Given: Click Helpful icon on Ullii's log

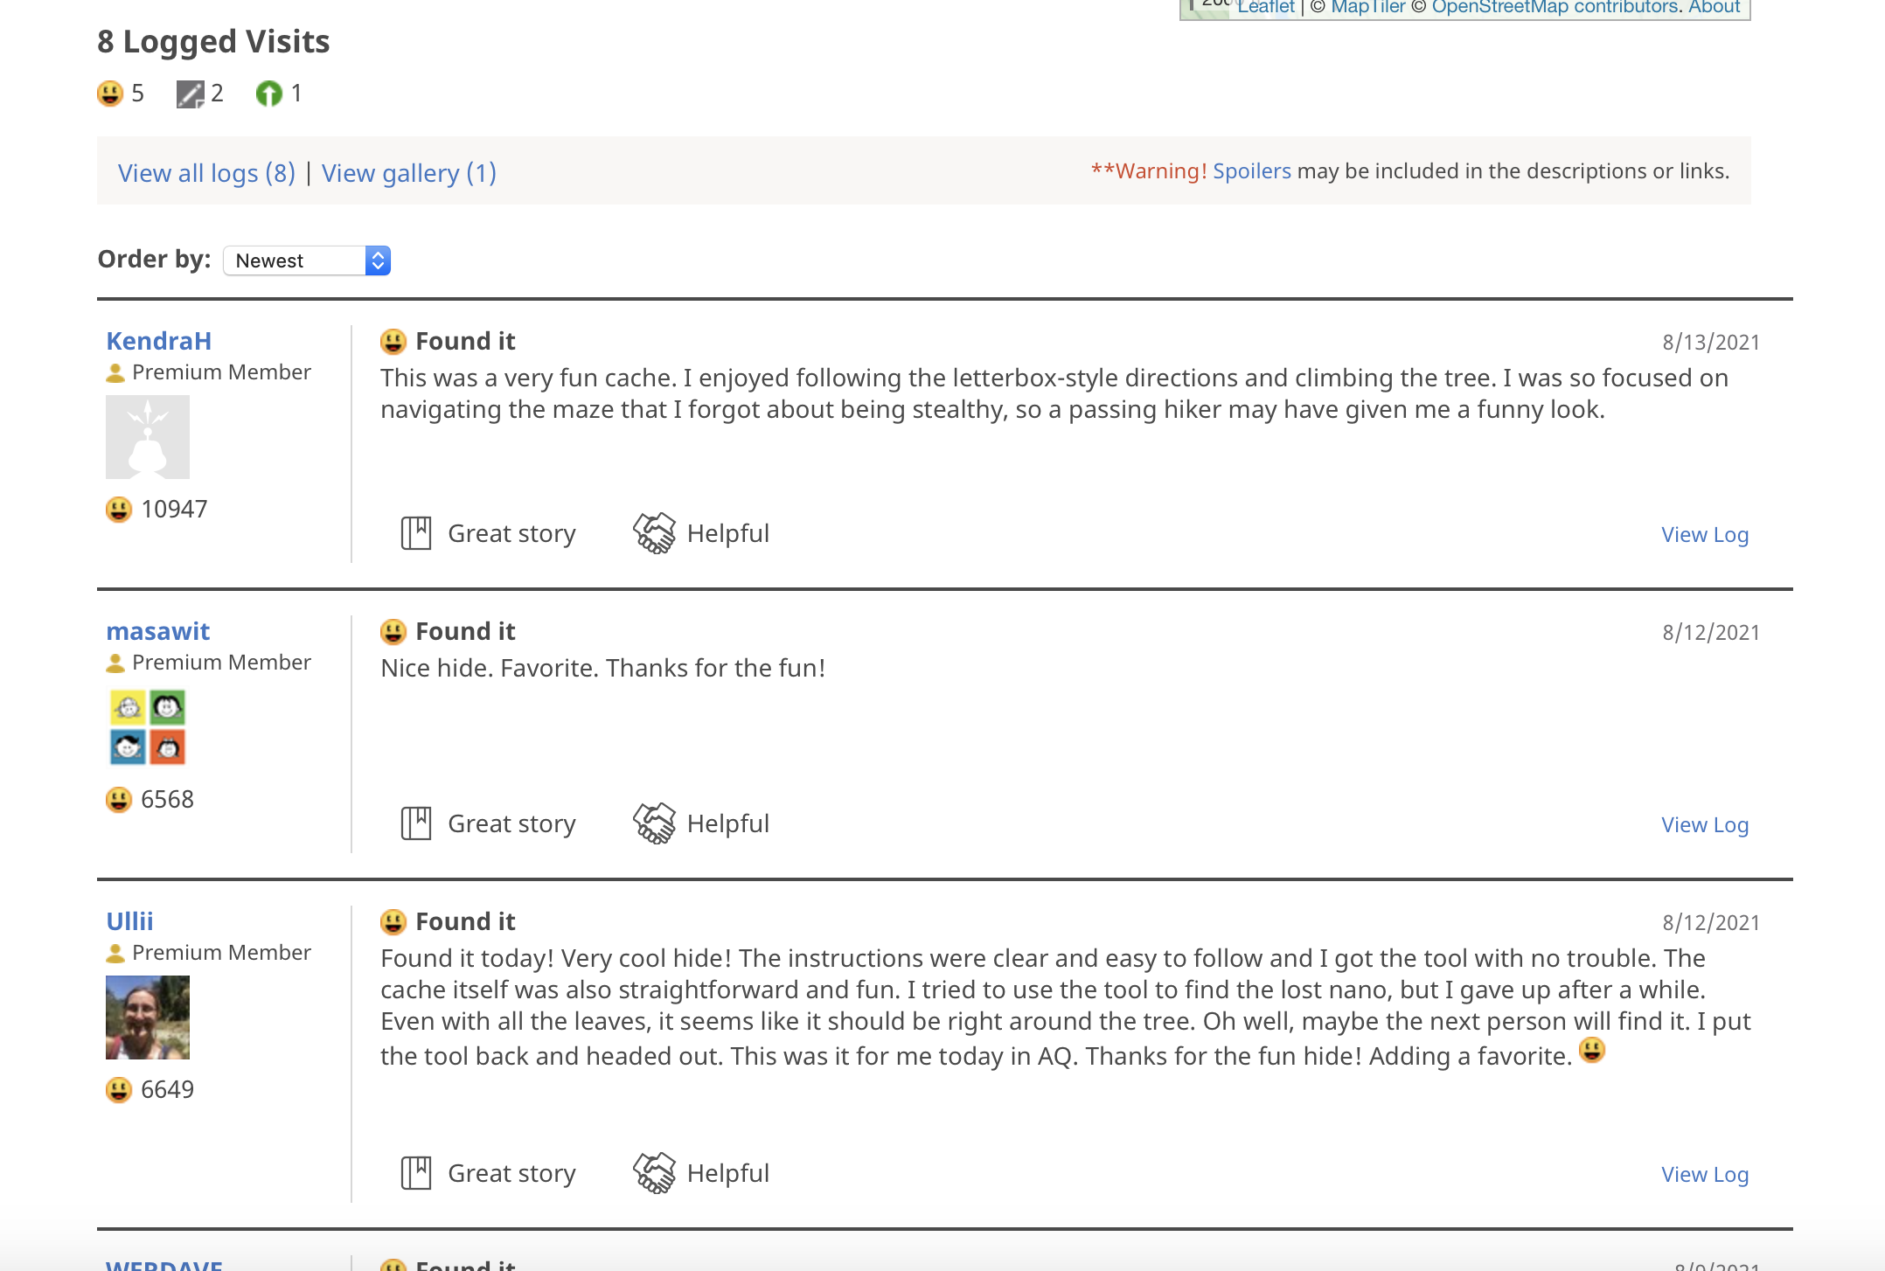Looking at the screenshot, I should (x=654, y=1173).
